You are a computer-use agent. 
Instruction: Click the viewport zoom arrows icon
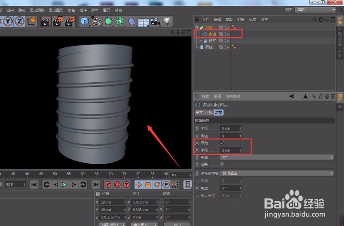(x=178, y=32)
